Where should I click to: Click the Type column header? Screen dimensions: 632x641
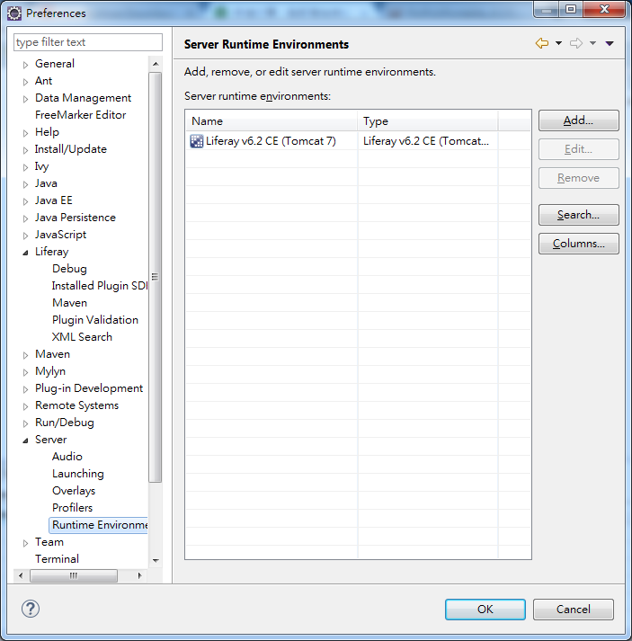click(x=428, y=121)
